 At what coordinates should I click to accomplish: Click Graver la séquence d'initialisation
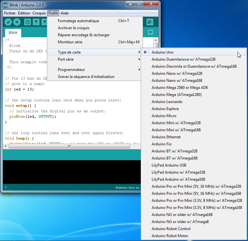coord(86,77)
